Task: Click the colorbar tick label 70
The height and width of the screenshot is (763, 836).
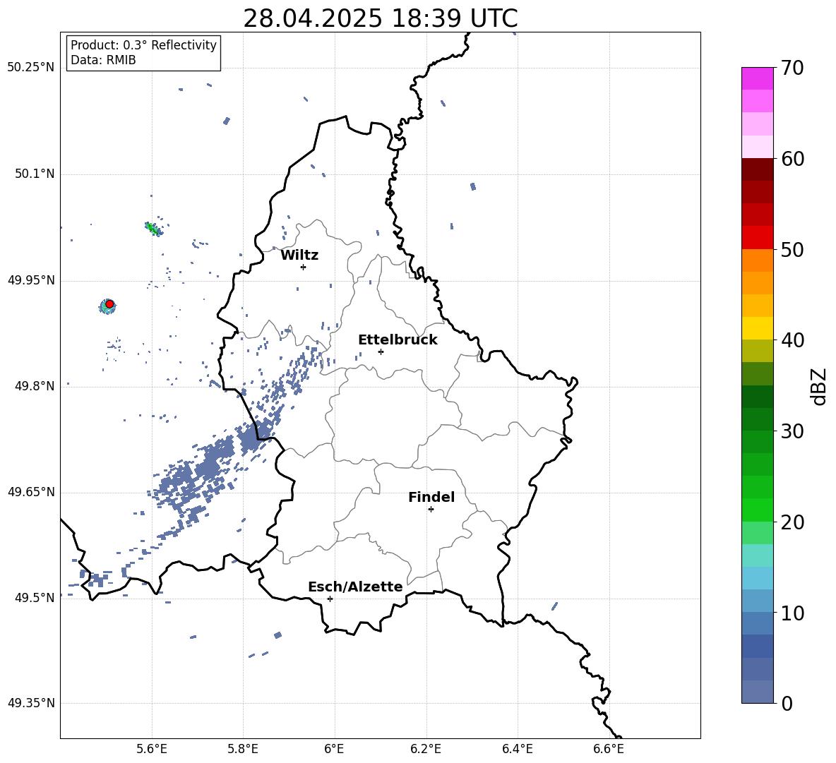Action: tap(792, 68)
